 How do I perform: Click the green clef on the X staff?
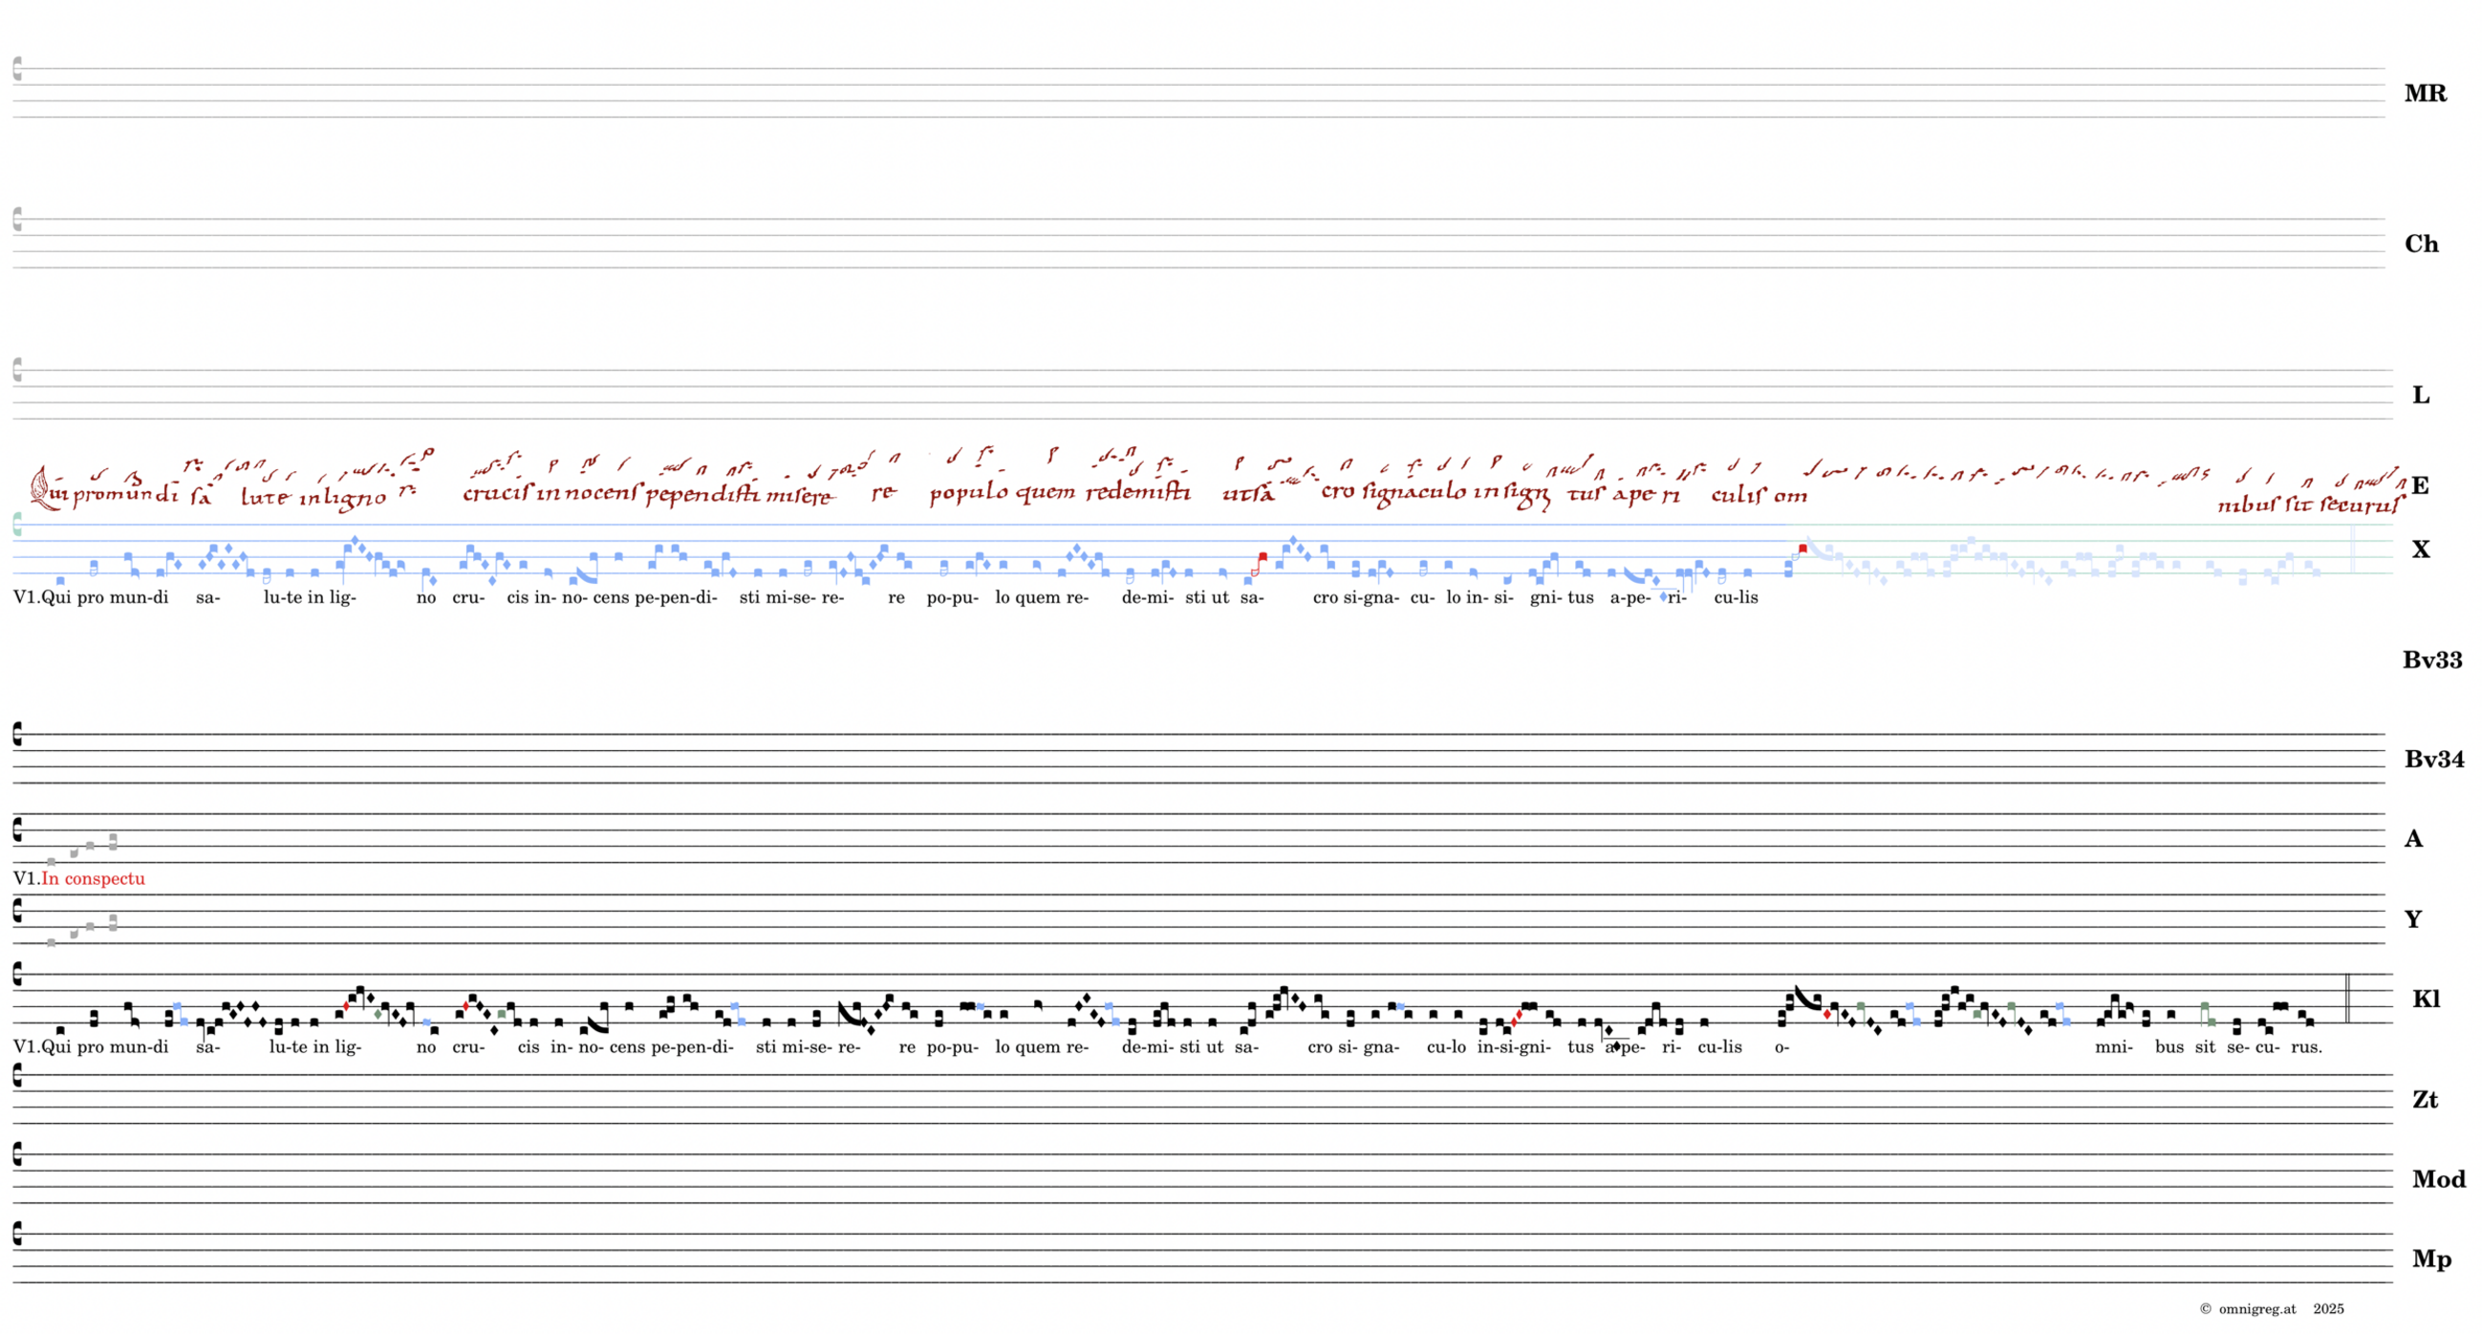[17, 525]
